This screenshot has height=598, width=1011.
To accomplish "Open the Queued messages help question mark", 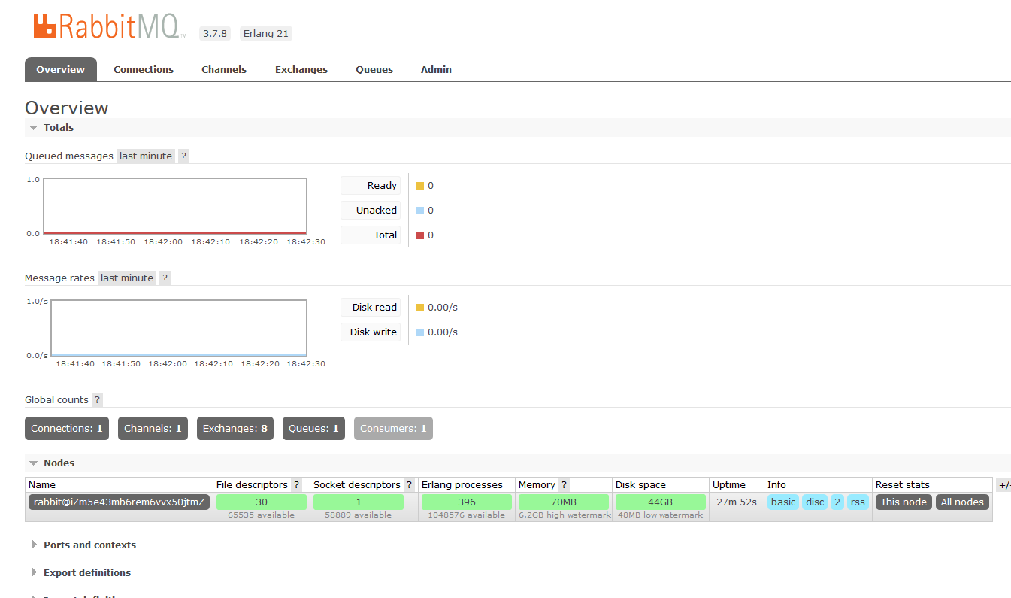I will pos(183,156).
